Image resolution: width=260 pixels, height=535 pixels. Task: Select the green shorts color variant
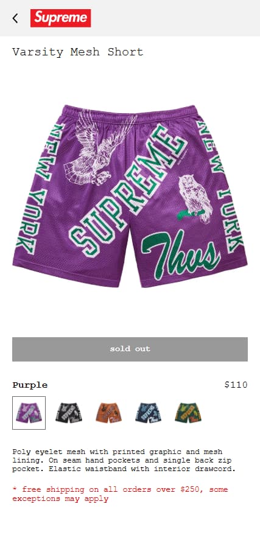click(x=188, y=413)
